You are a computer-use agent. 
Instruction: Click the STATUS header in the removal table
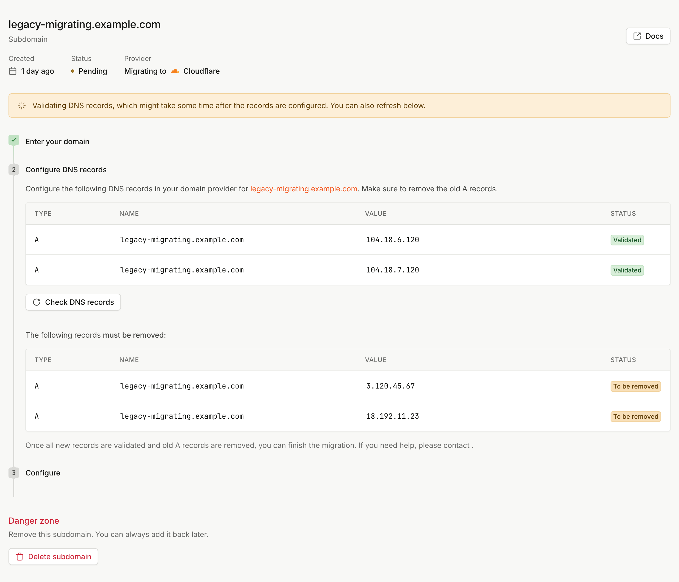pos(623,360)
